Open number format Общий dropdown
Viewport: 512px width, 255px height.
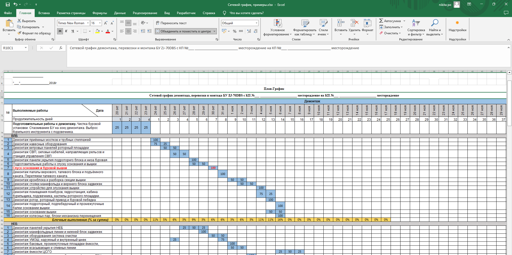(x=256, y=23)
